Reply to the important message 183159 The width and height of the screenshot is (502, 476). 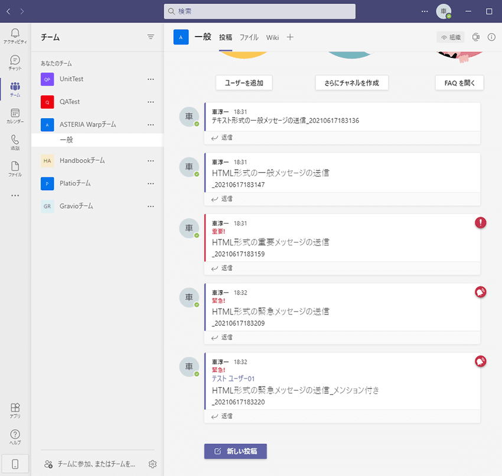point(222,268)
